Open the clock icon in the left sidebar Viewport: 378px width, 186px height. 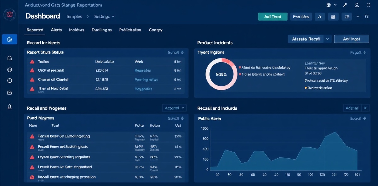pyautogui.click(x=9, y=81)
